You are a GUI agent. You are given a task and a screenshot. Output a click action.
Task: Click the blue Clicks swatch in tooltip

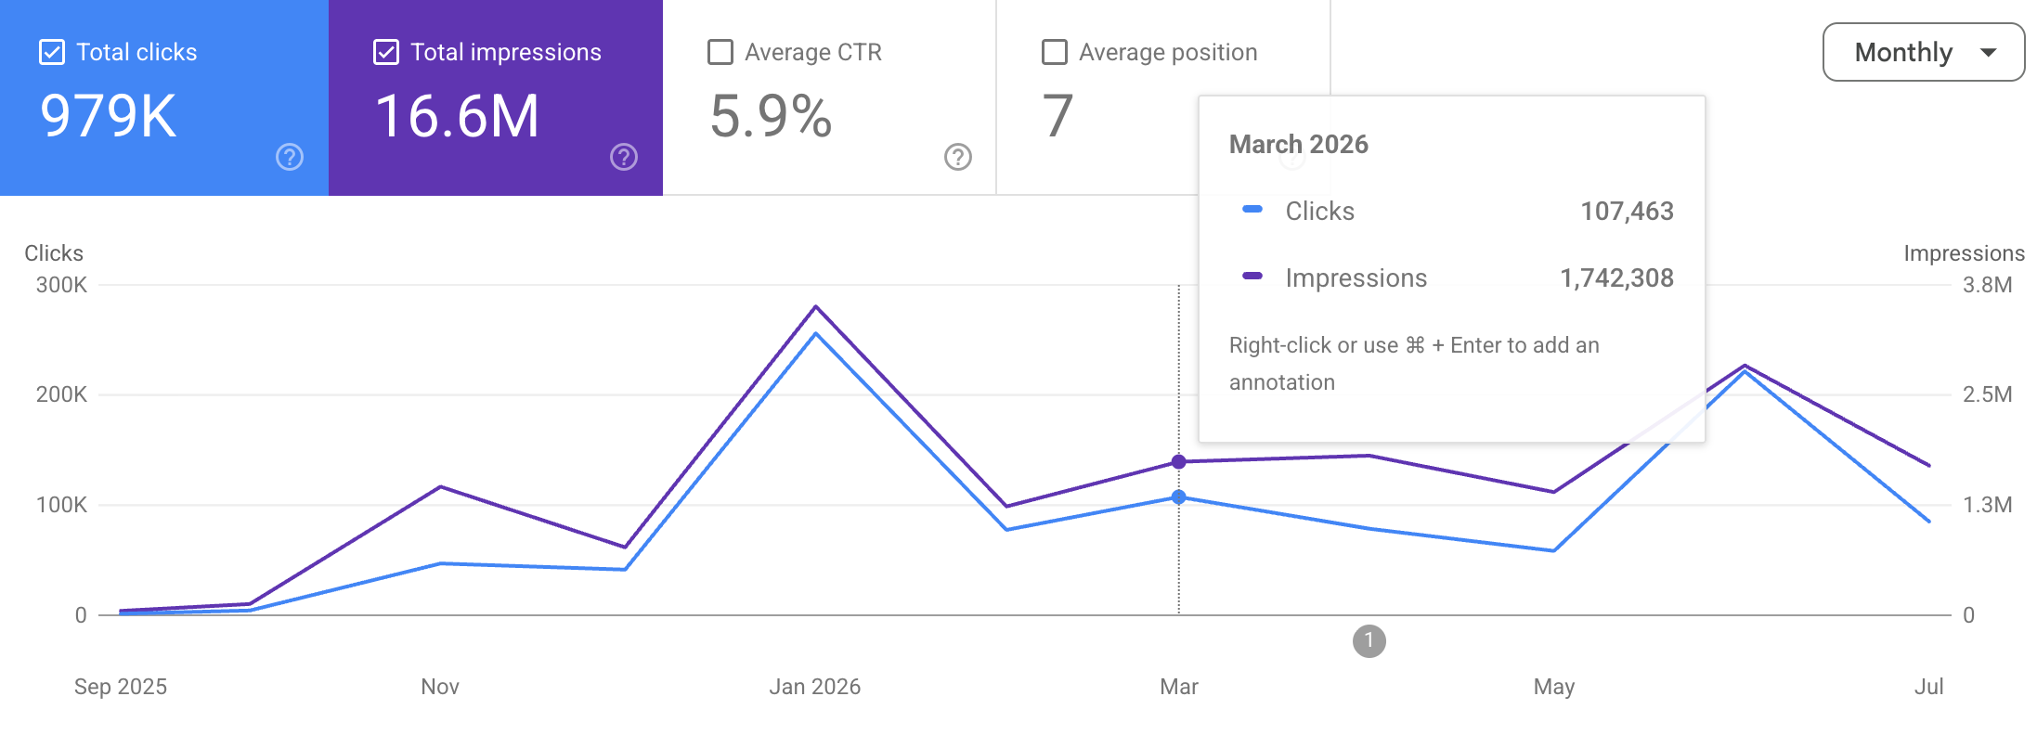point(1252,210)
